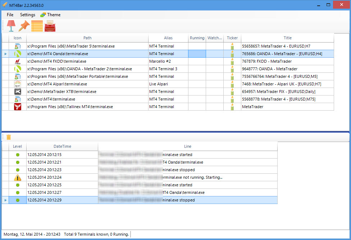Click the MetaTrader 5 terminal icon
The height and width of the screenshot is (240, 351).
(x=18, y=46)
